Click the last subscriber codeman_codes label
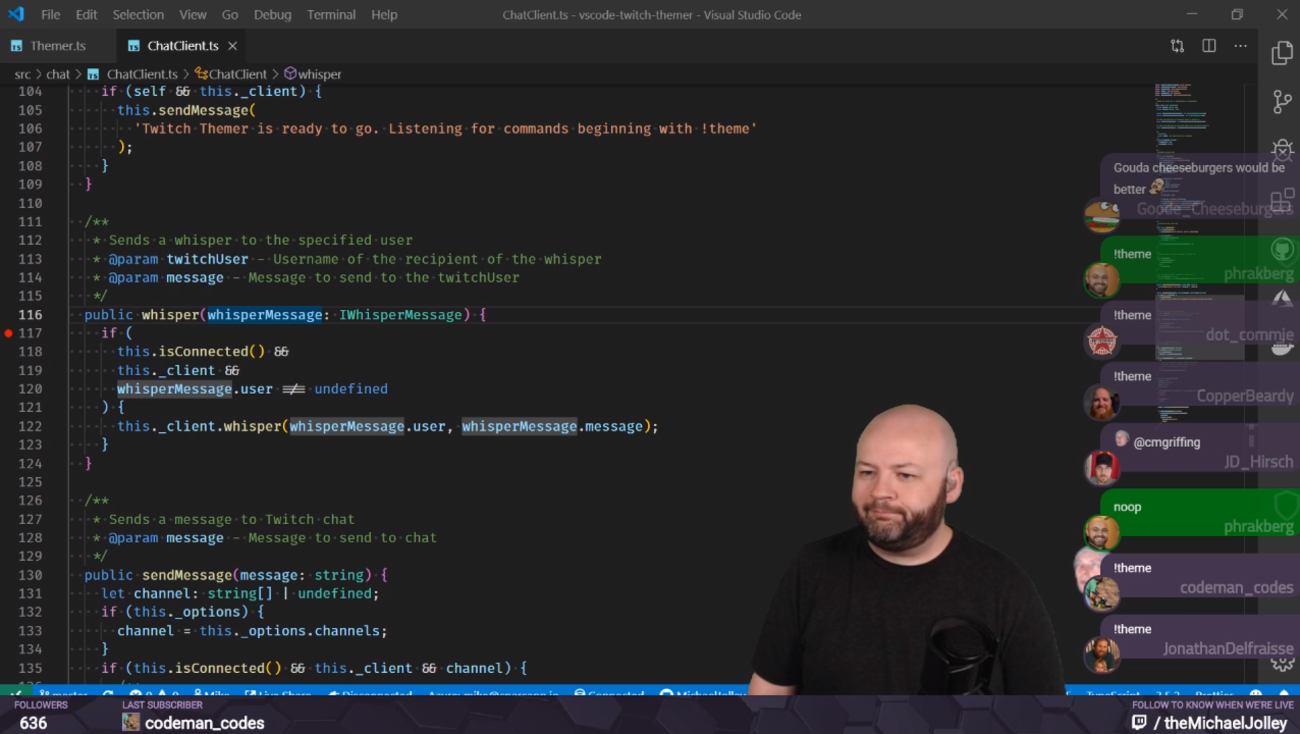The width and height of the screenshot is (1300, 734). 204,723
